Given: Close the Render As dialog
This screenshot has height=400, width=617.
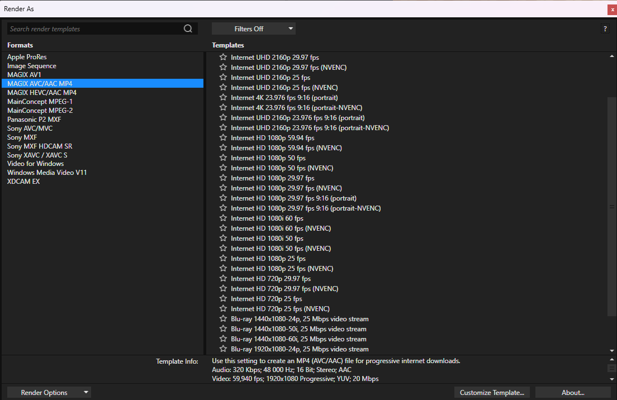Looking at the screenshot, I should [x=613, y=9].
